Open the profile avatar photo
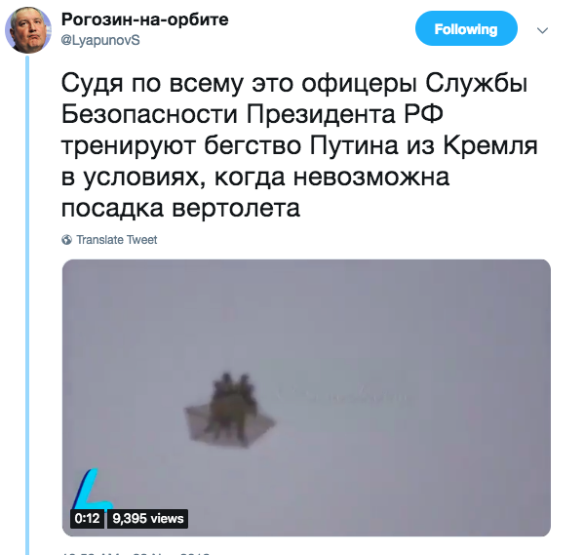 point(28,30)
